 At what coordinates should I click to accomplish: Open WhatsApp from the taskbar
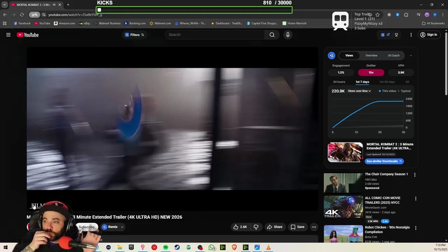[211, 247]
